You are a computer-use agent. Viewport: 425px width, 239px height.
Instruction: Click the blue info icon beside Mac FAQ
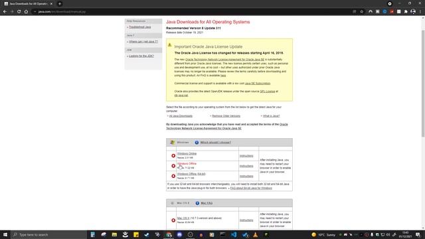pyautogui.click(x=197, y=203)
